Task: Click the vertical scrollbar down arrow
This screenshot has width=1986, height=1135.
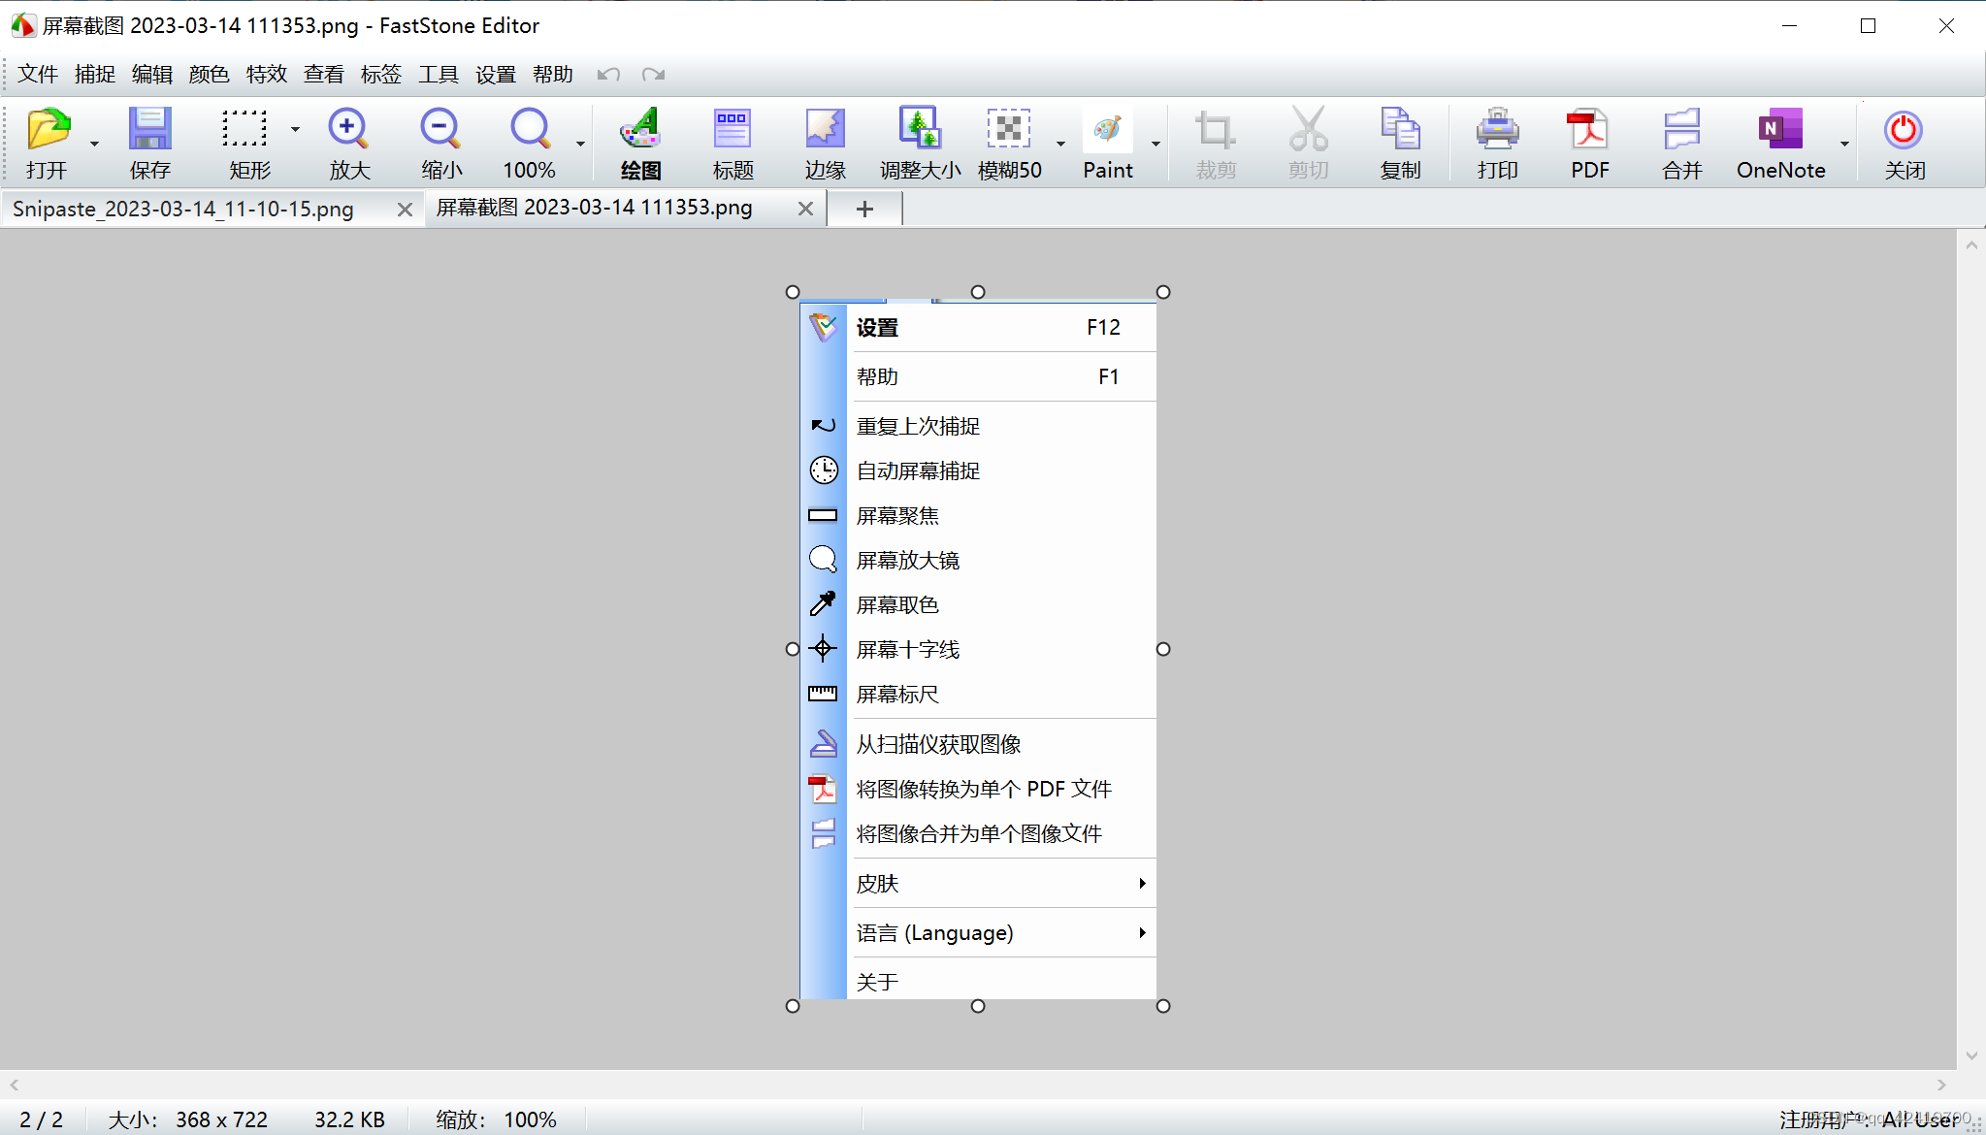Action: coord(1970,1055)
